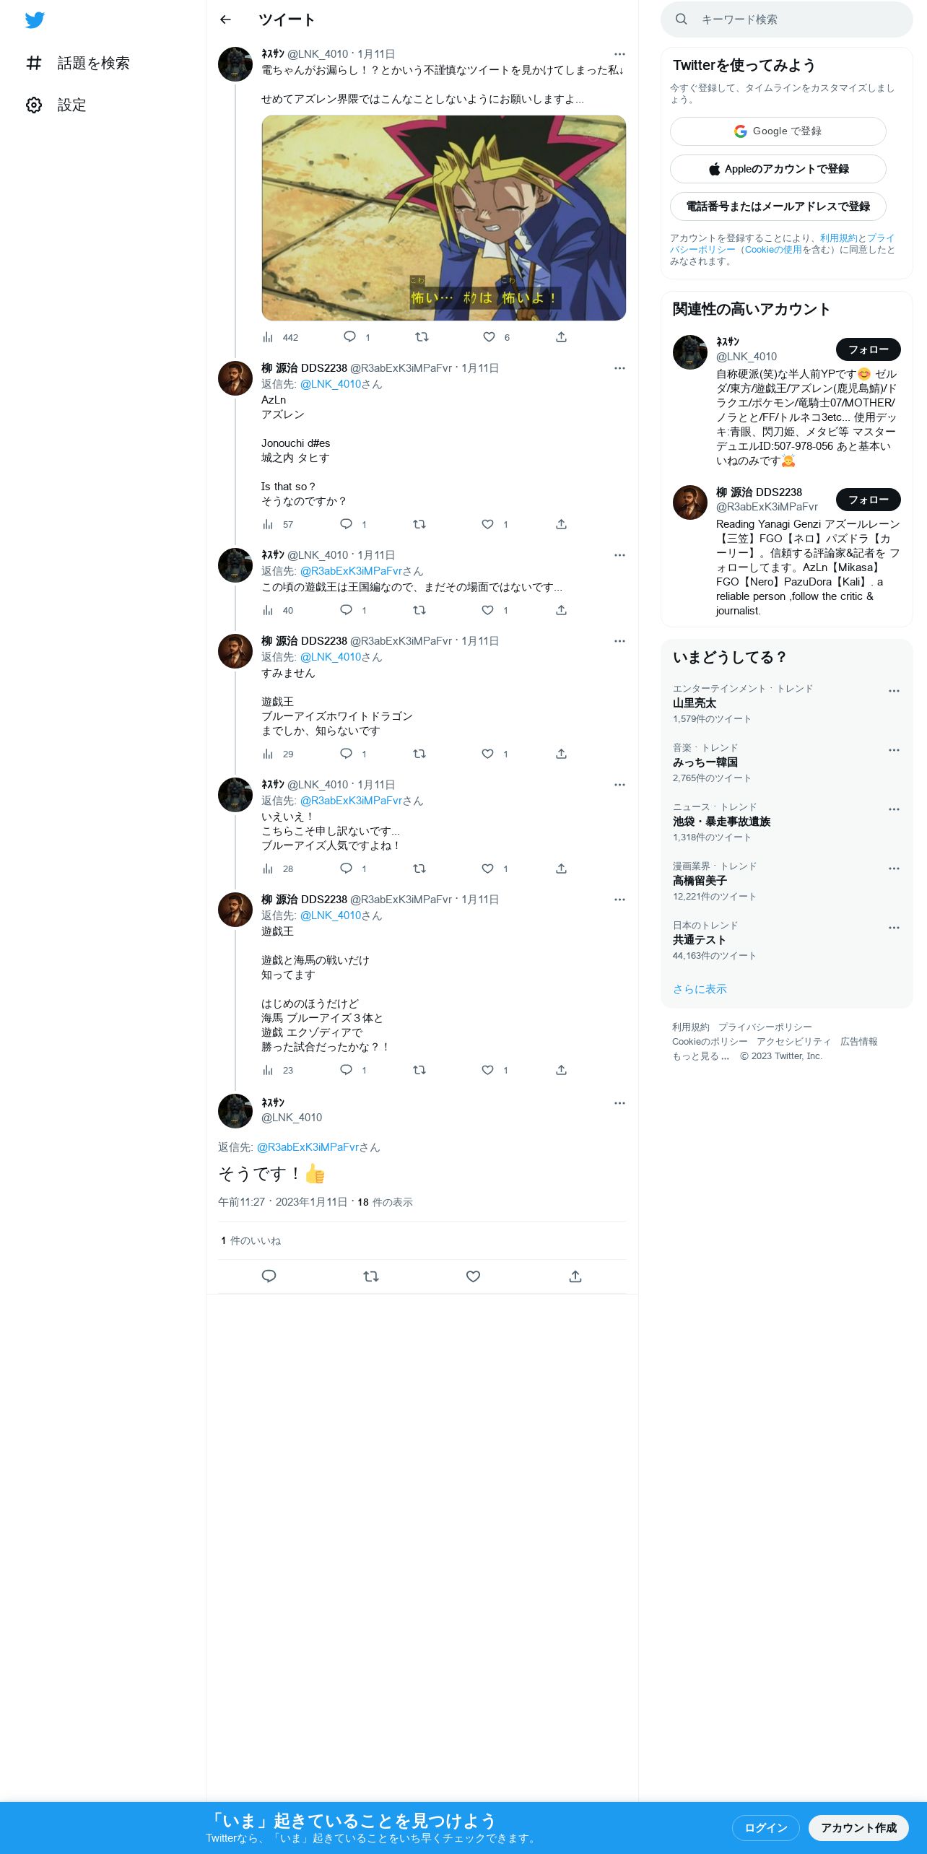The height and width of the screenshot is (1854, 927).
Task: Like the main そうです！ tweet
Action: 473,1276
